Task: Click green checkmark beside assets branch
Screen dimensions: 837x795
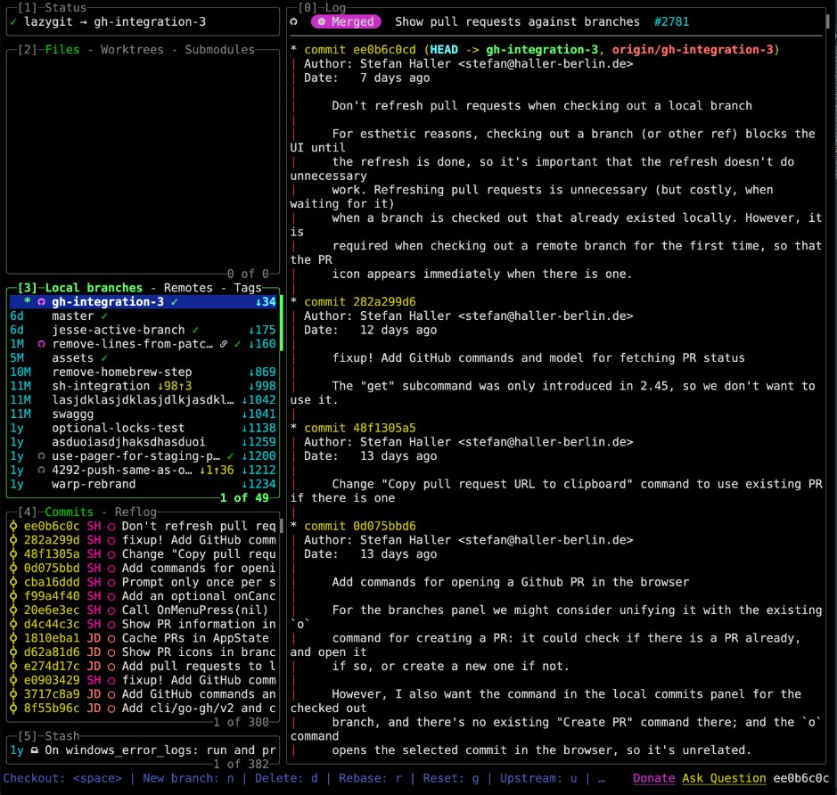Action: pos(104,358)
